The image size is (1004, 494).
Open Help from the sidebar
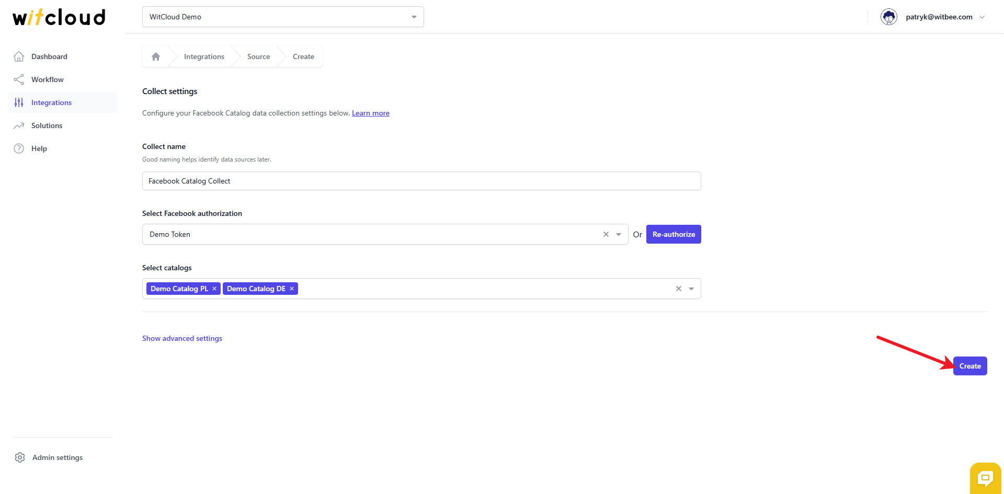pyautogui.click(x=63, y=148)
